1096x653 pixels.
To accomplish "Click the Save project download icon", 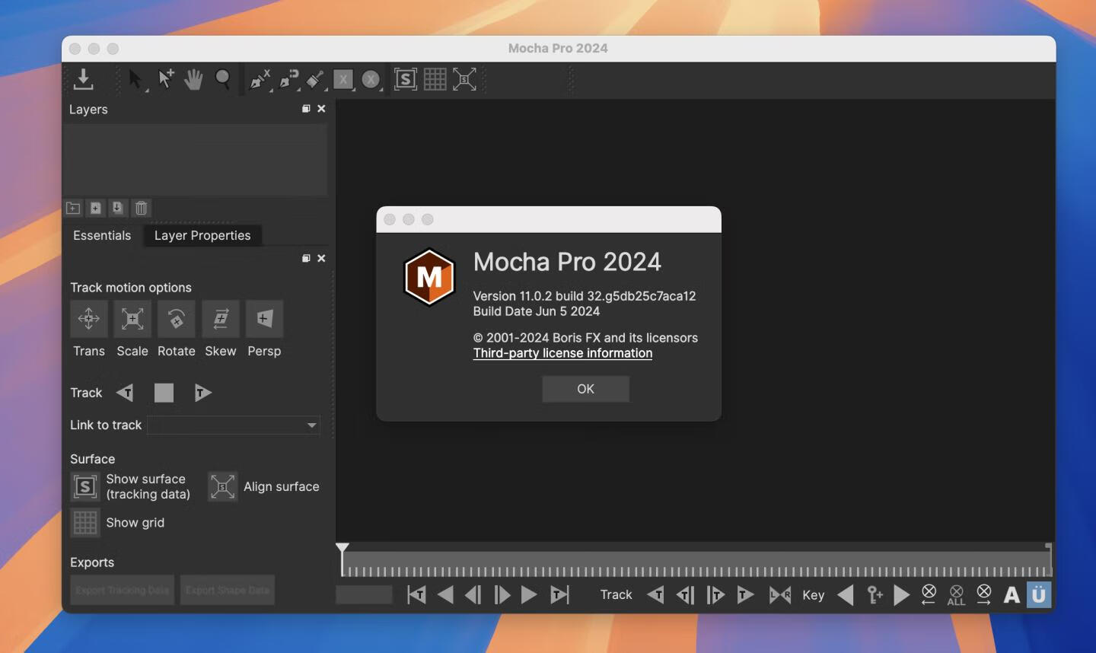I will pos(84,79).
